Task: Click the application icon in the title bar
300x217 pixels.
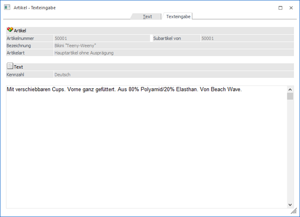Action: click(7, 7)
